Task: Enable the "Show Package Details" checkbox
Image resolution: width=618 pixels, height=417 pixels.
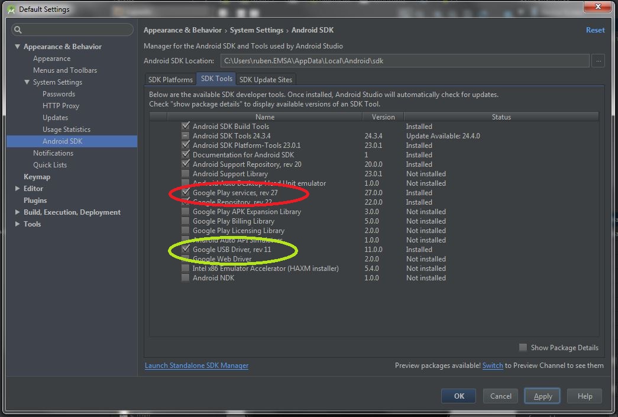Action: click(x=523, y=347)
